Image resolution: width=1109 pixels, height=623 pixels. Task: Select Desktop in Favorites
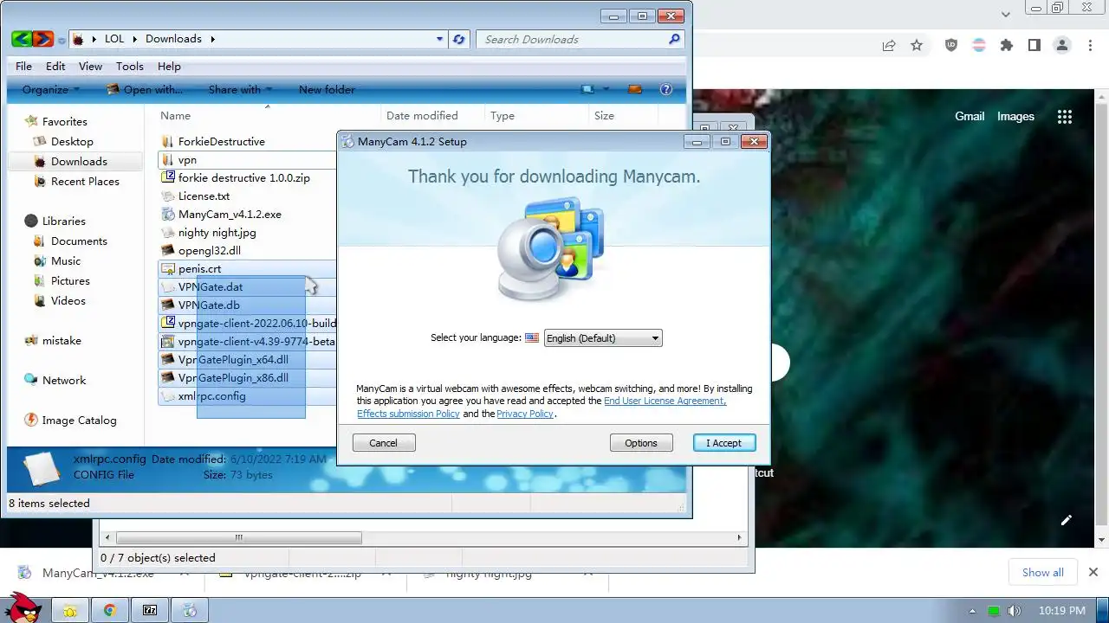pos(71,141)
